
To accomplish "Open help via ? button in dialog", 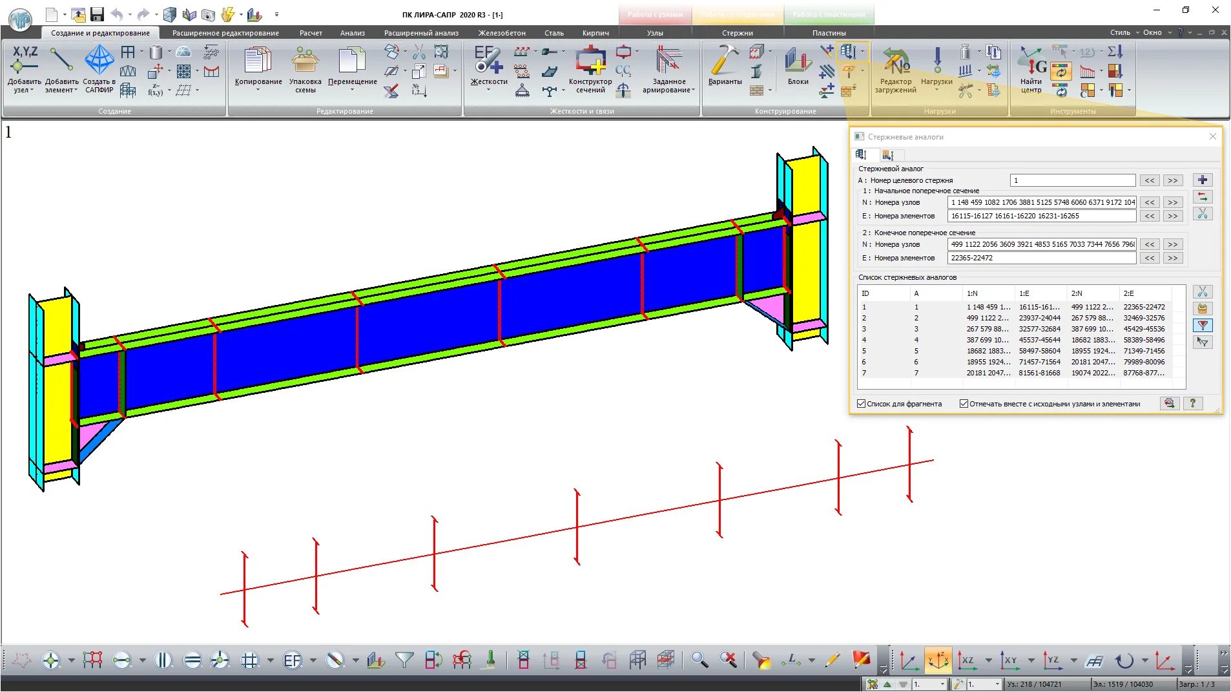I will point(1193,403).
